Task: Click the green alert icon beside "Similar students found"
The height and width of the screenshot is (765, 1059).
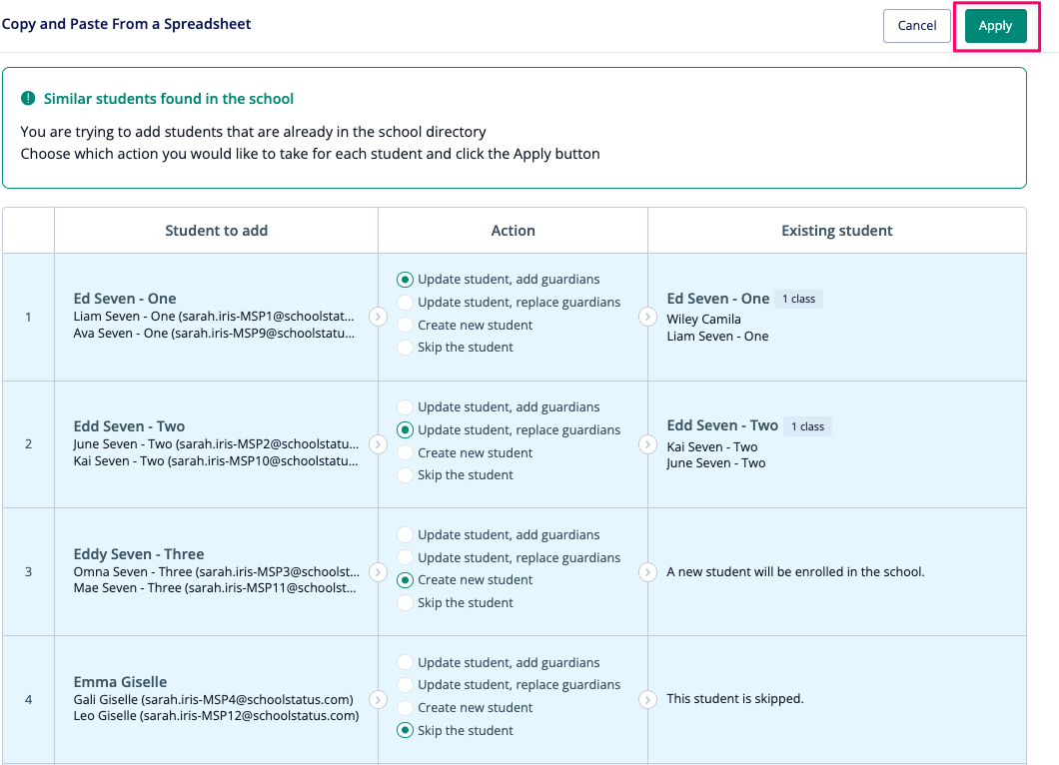Action: (28, 99)
